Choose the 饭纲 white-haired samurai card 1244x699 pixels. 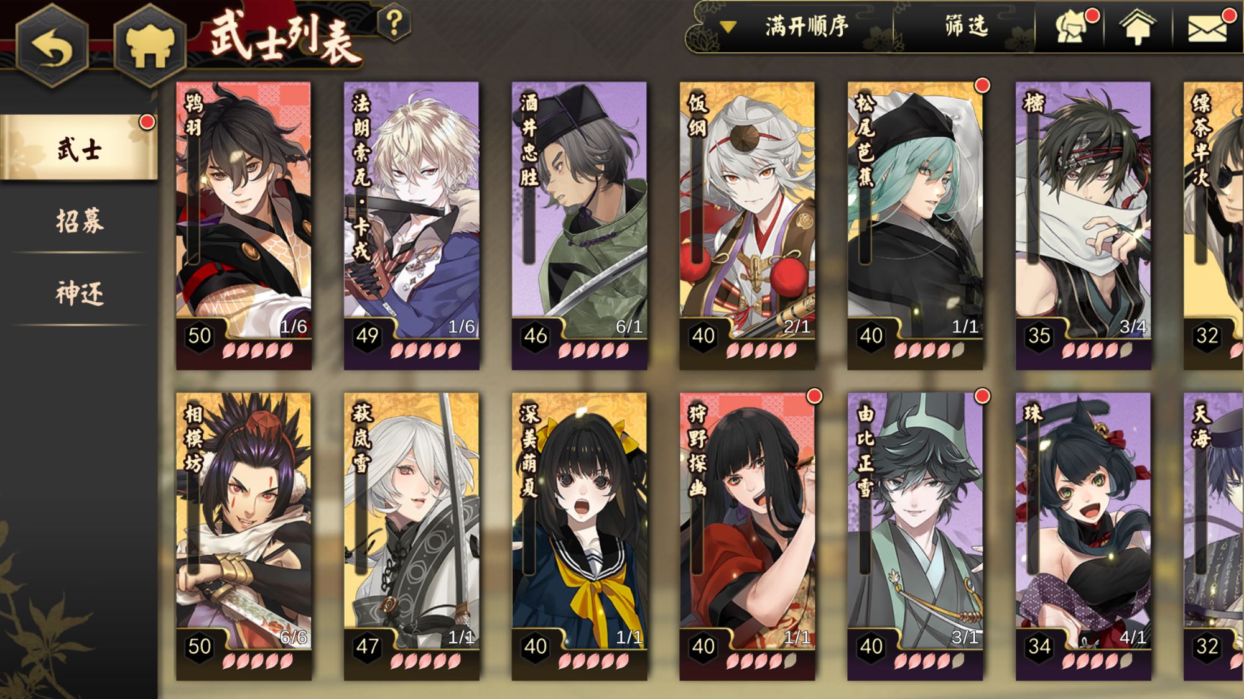click(x=748, y=226)
